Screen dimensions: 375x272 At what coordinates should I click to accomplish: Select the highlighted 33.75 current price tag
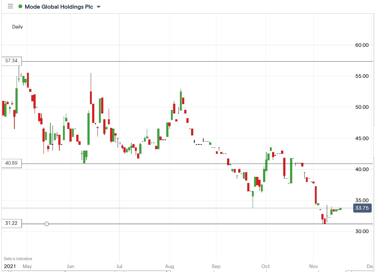[x=362, y=208]
